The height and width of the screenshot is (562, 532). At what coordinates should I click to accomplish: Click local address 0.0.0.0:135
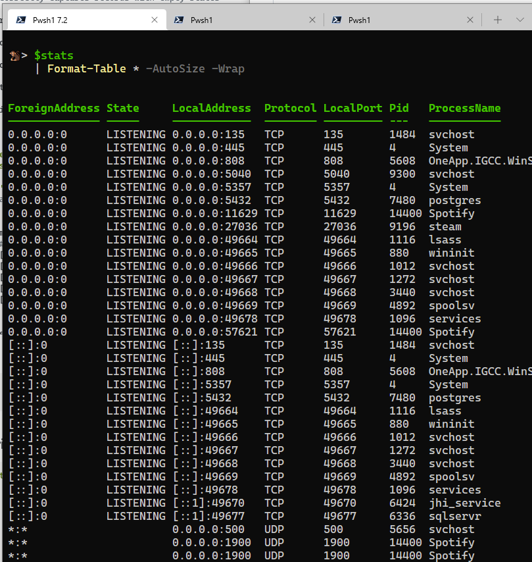point(208,135)
